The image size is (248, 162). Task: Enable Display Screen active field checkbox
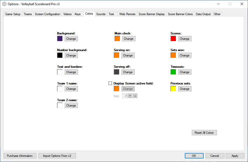click(110, 83)
